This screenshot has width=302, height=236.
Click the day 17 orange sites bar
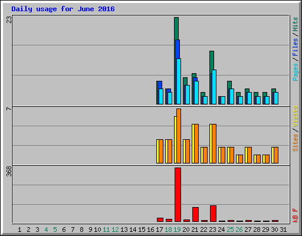[161, 151]
